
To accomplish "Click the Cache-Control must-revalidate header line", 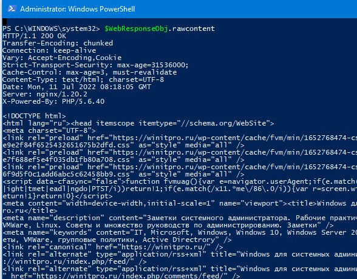I will tap(89, 72).
